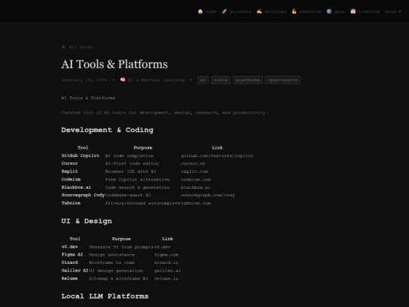The height and width of the screenshot is (307, 409).
Task: Click the UI & Design heading
Action: coord(86,221)
